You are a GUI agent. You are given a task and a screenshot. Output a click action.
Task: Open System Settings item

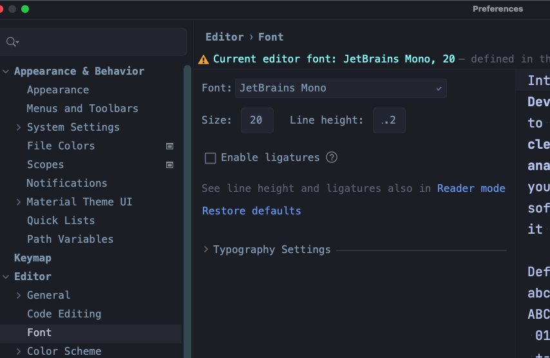[73, 127]
